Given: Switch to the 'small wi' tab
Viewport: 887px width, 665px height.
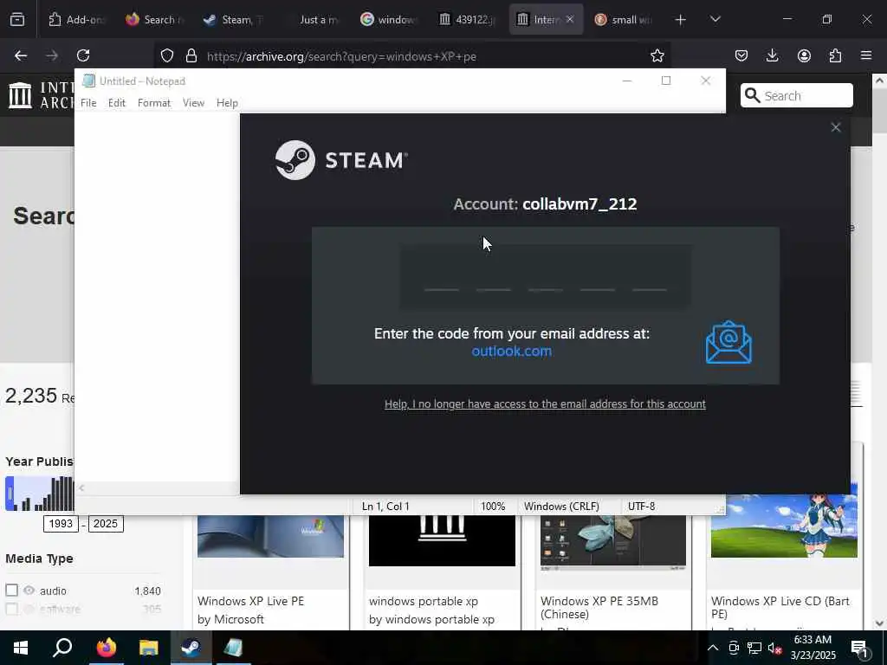Looking at the screenshot, I should coord(624,20).
